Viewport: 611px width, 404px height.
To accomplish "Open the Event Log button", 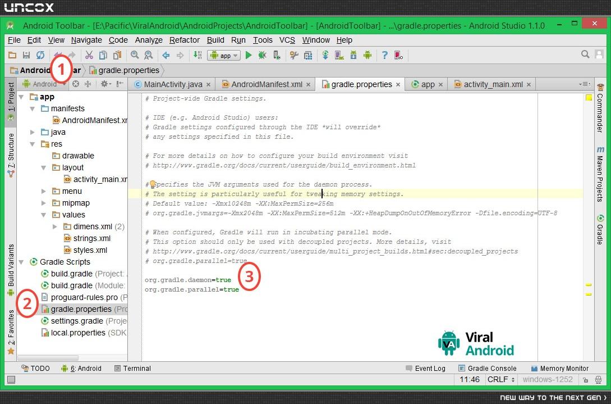I will click(425, 368).
